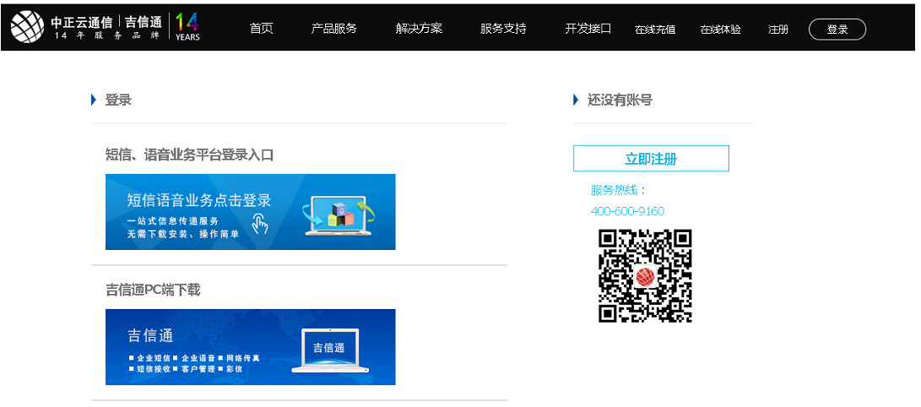Click the laptop with cubes icon on the login banner

pos(339,216)
